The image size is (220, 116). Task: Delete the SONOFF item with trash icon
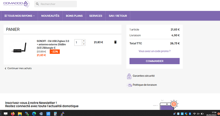(115, 42)
